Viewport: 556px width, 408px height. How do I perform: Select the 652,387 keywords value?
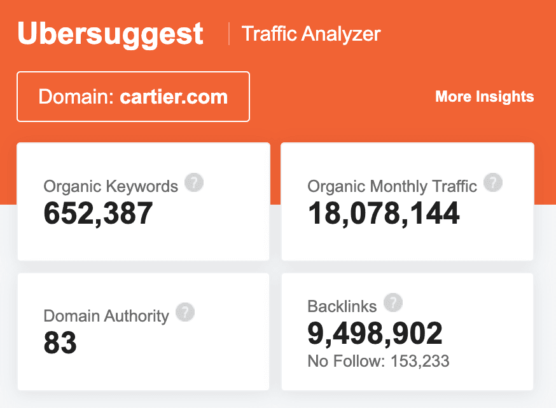tap(98, 214)
